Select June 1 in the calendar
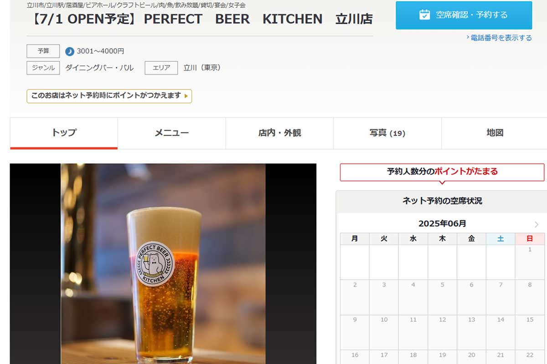Viewport: 547px width, 364px height. [530, 262]
